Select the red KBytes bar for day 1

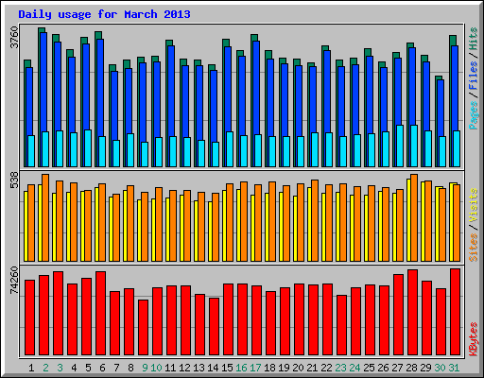tap(30, 318)
